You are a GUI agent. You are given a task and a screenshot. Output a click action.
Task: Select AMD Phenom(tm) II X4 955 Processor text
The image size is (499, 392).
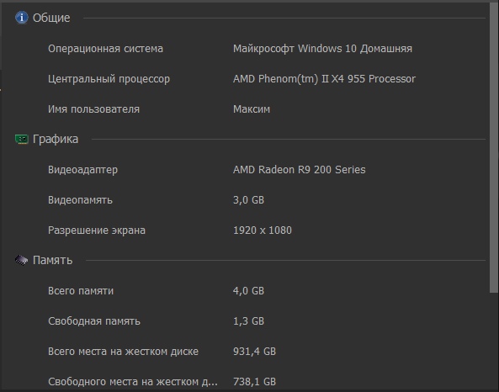[x=324, y=79]
